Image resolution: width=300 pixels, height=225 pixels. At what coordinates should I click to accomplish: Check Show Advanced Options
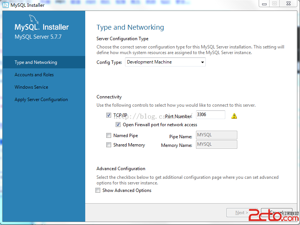click(x=98, y=190)
